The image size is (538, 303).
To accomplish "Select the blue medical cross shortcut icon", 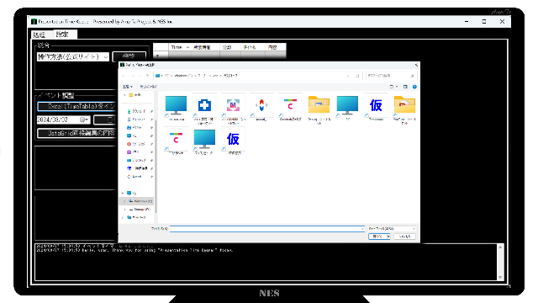I will click(x=204, y=108).
